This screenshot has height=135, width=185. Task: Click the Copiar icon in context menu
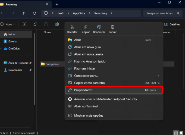coord(86,27)
